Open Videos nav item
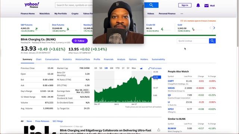This screenshot has height=134, width=239. (150, 13)
